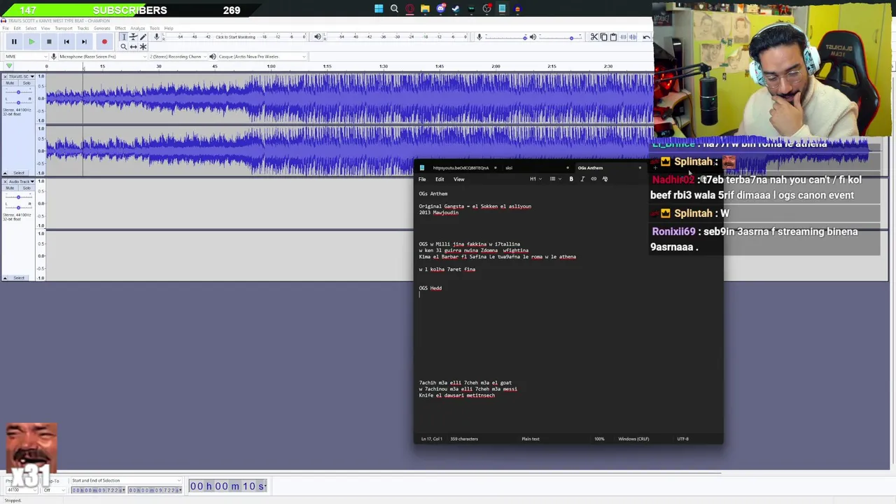Image resolution: width=896 pixels, height=504 pixels.
Task: Open Notepad's File menu
Action: [422, 179]
